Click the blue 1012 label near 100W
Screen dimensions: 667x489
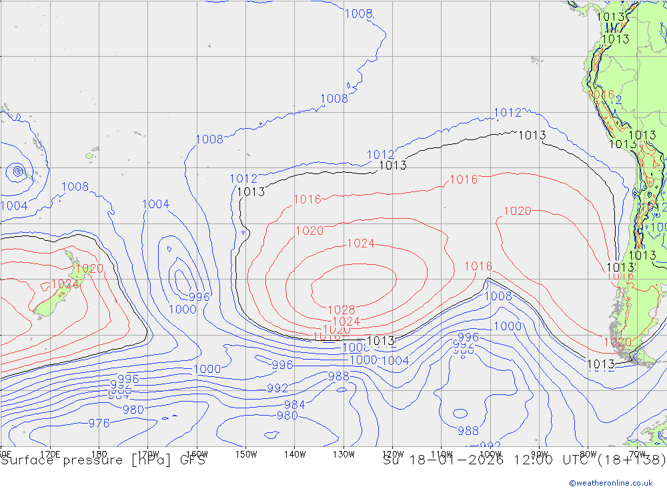(508, 113)
